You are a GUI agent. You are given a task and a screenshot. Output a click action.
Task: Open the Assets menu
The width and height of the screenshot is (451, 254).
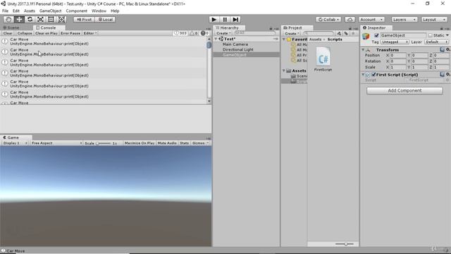pyautogui.click(x=30, y=11)
